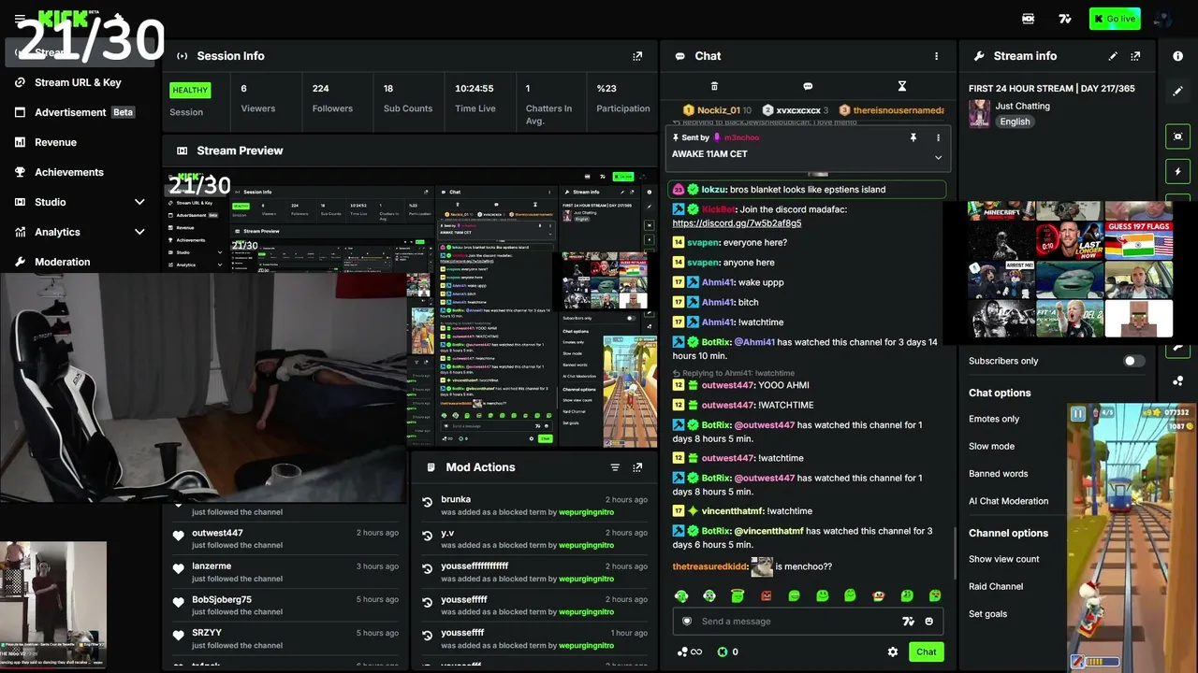This screenshot has height=673, width=1198.
Task: Open the 7TV emote picker in the message box
Action: (x=907, y=622)
